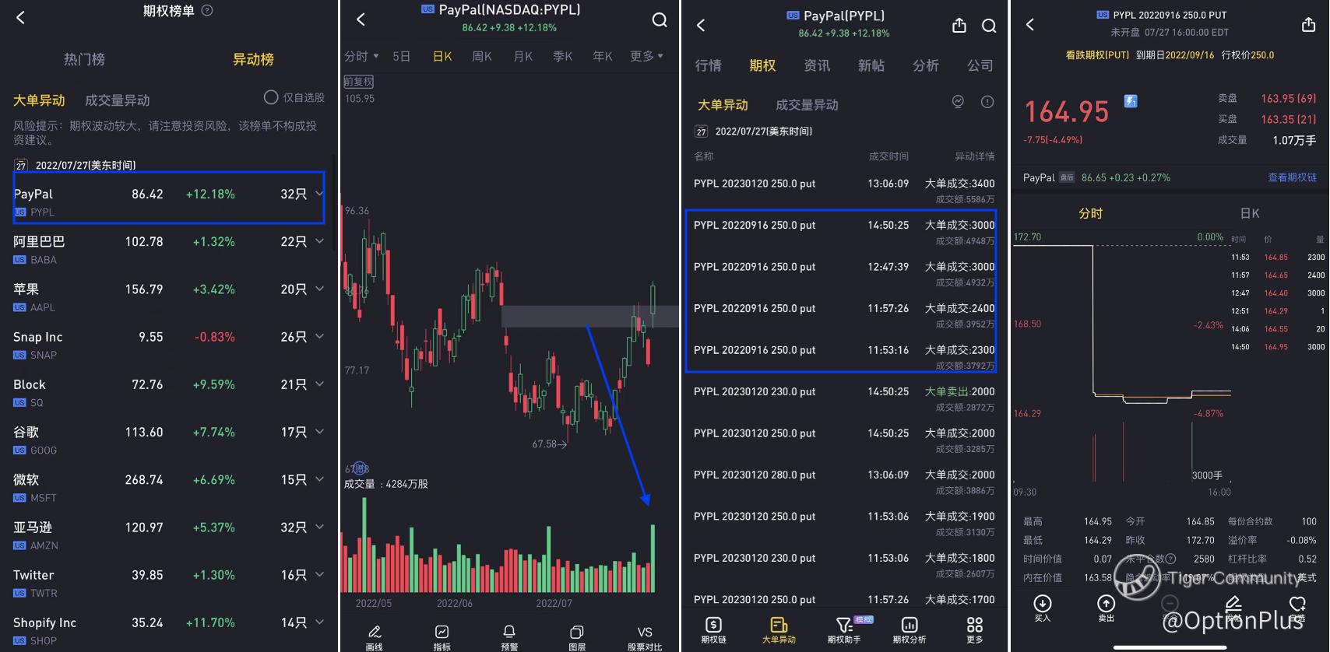Open the 公司 tab in PayPal(PYPL)
Viewport: 1330px width, 652px height.
pos(980,65)
